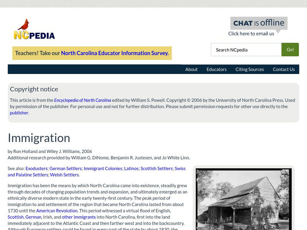The width and height of the screenshot is (307, 230).
Task: Open the Exodusters article link
Action: coord(36,168)
